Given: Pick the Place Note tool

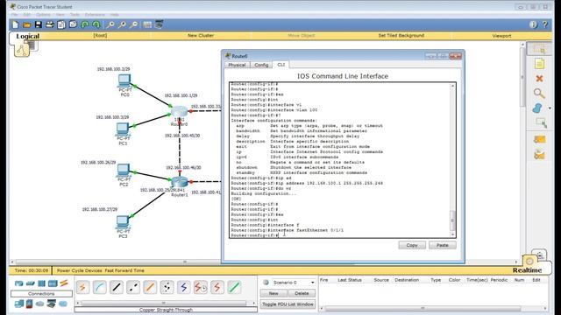Looking at the screenshot, I should (x=539, y=64).
